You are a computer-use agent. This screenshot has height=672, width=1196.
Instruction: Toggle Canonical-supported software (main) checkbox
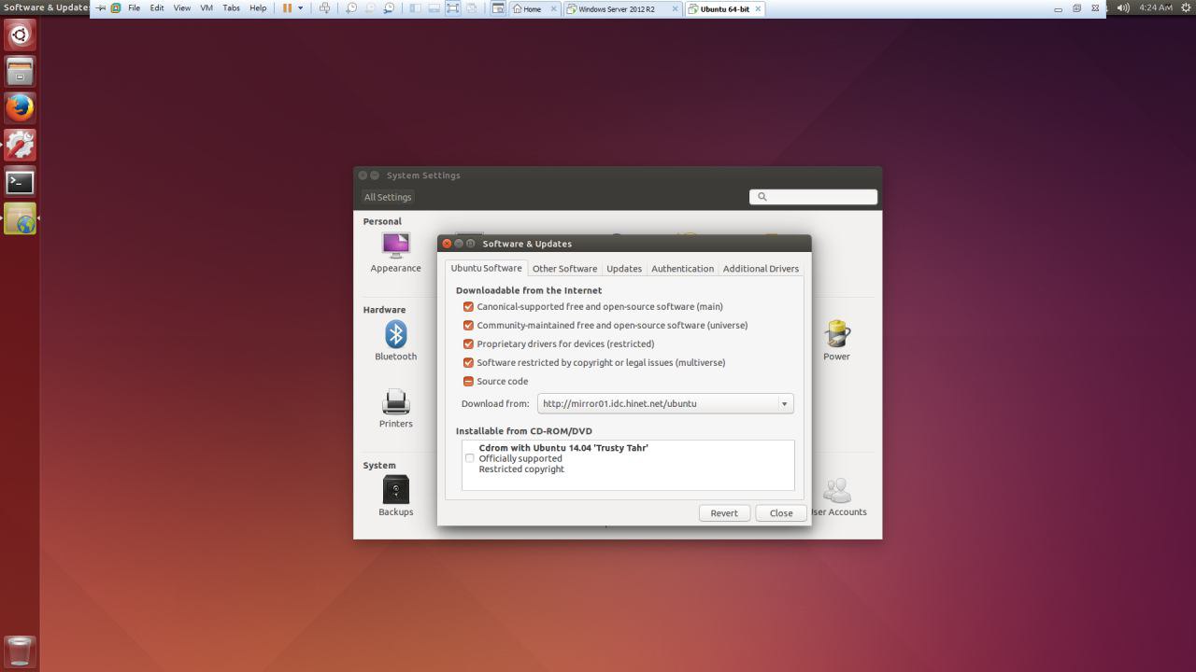click(x=468, y=307)
